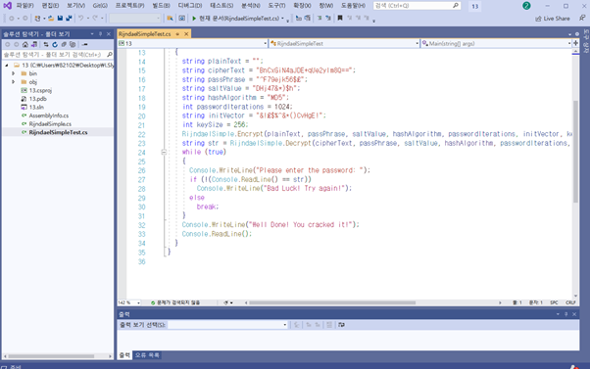Expand the obj folder
590x369 pixels.
click(x=14, y=81)
